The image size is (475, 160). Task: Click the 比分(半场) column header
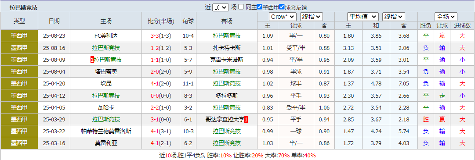click(161, 21)
